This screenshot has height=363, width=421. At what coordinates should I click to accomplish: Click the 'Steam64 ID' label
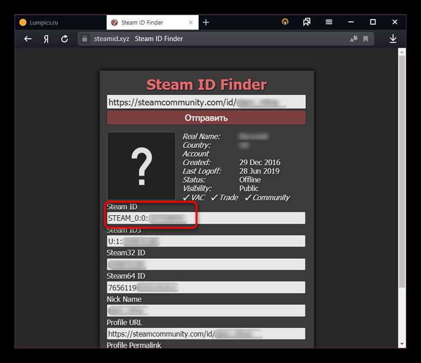pyautogui.click(x=126, y=276)
